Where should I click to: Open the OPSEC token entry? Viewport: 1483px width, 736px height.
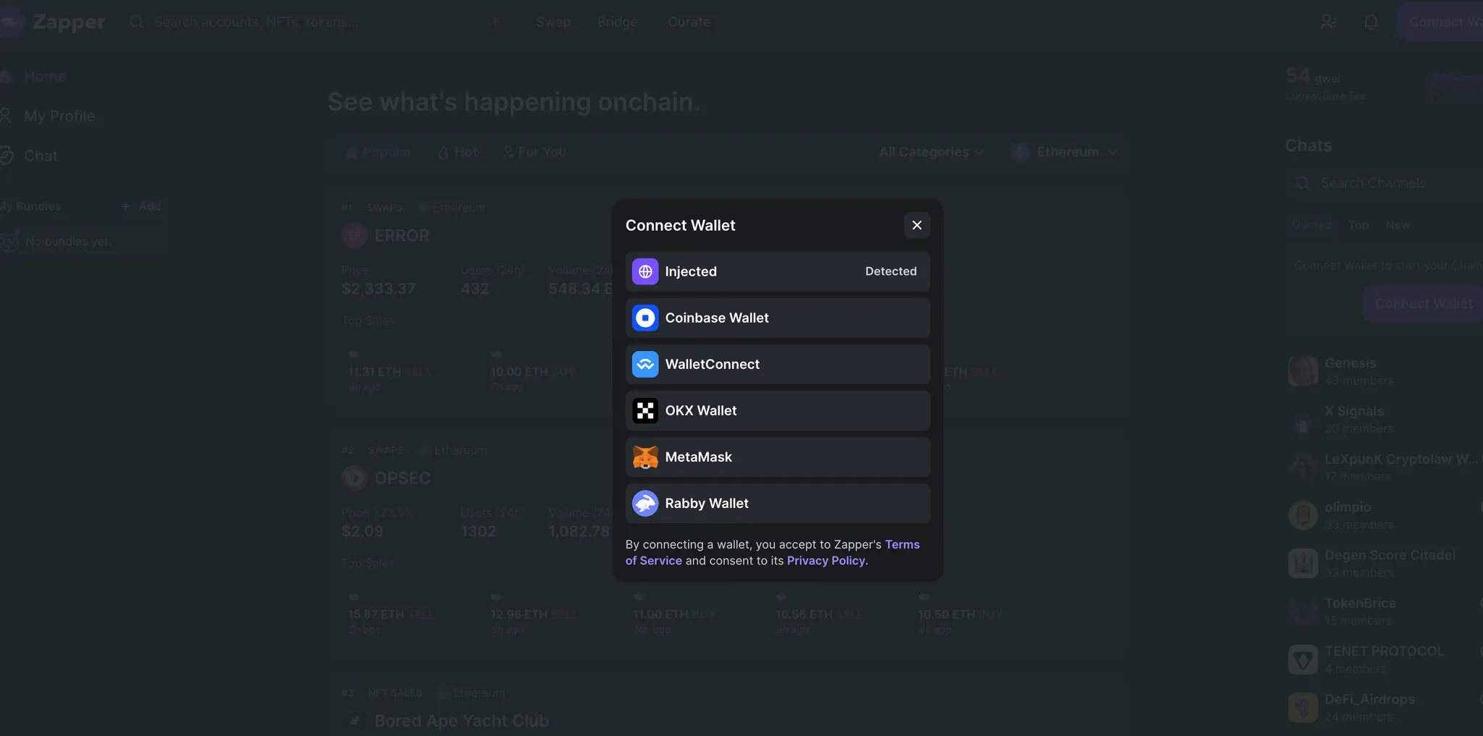tap(403, 478)
